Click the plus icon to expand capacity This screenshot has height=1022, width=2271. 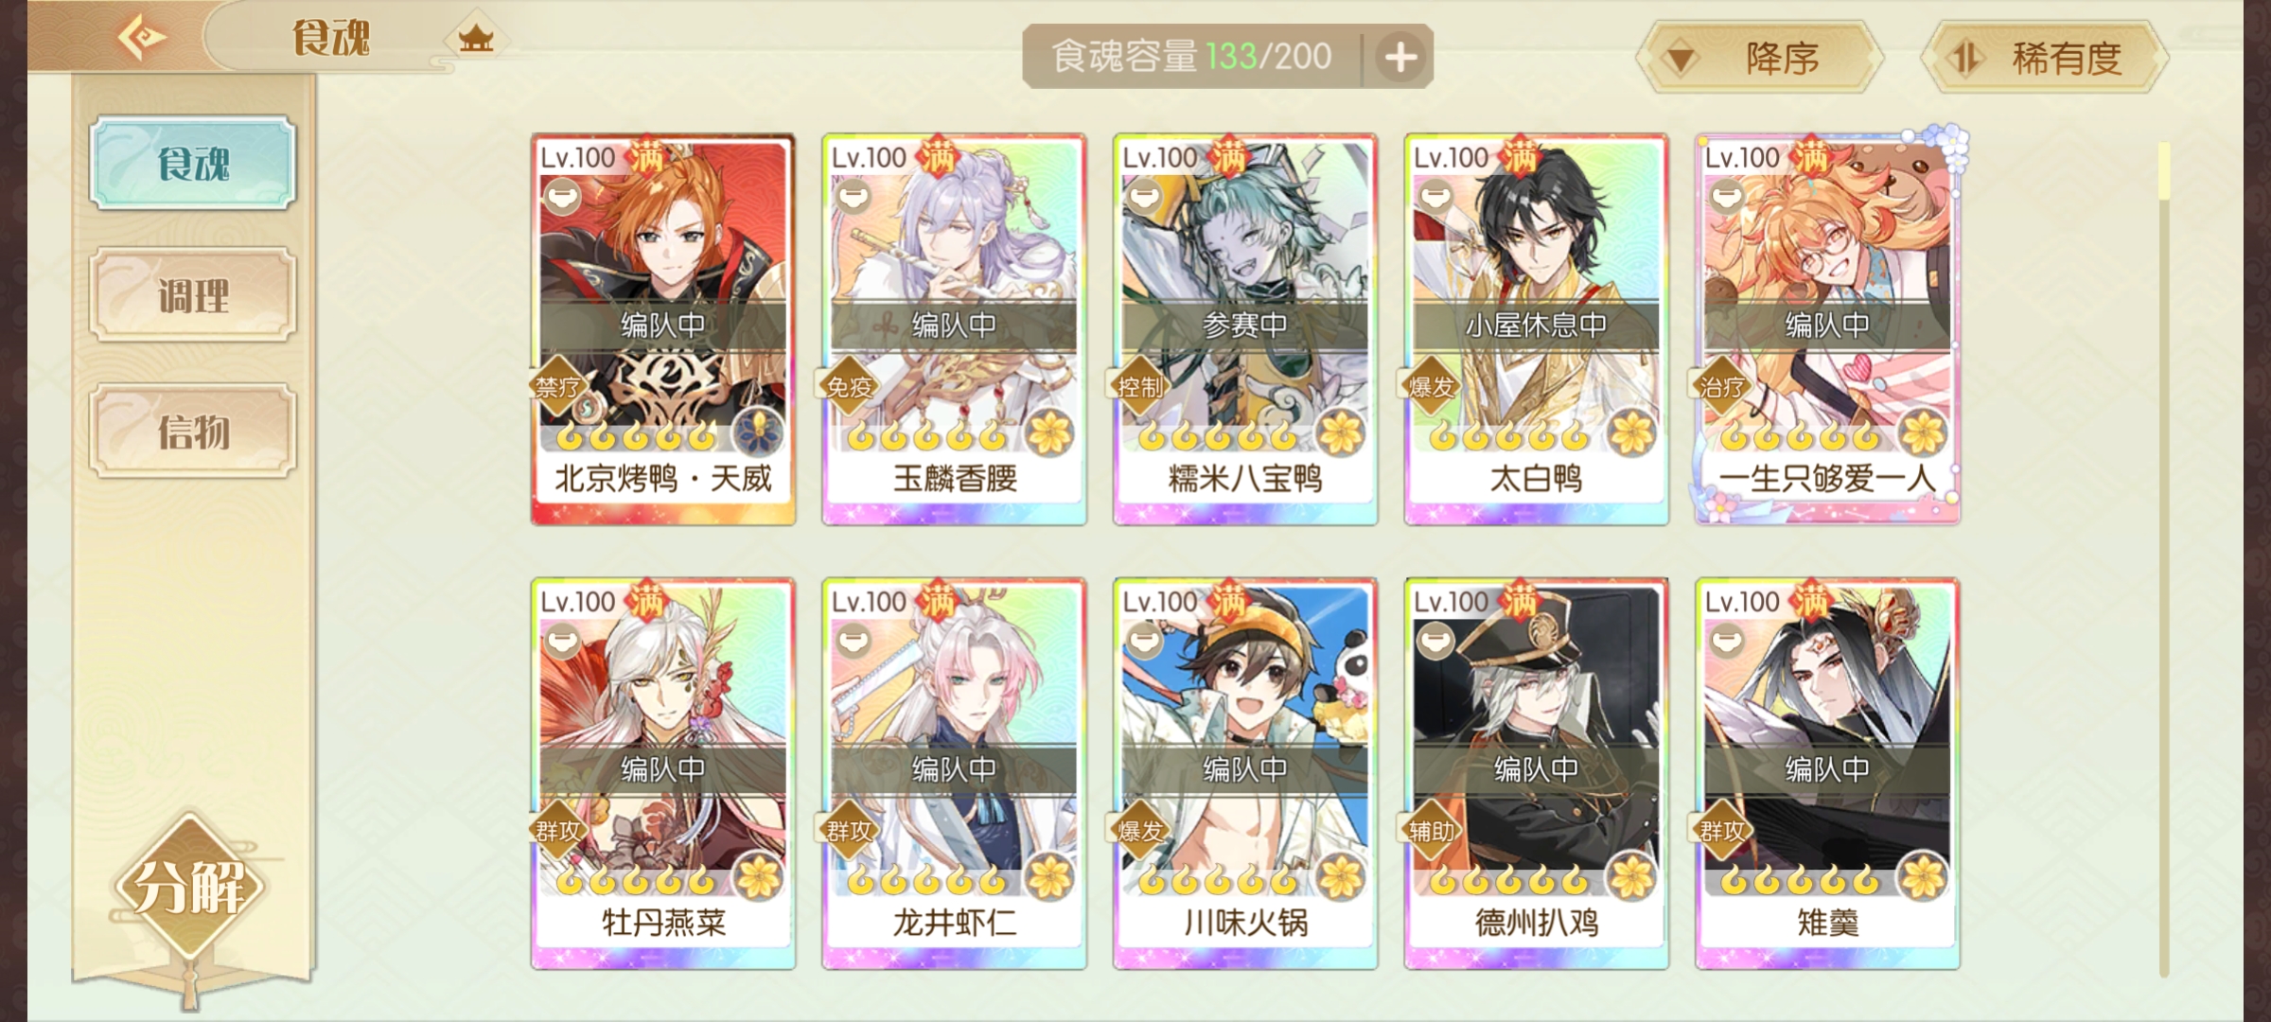tap(1400, 58)
